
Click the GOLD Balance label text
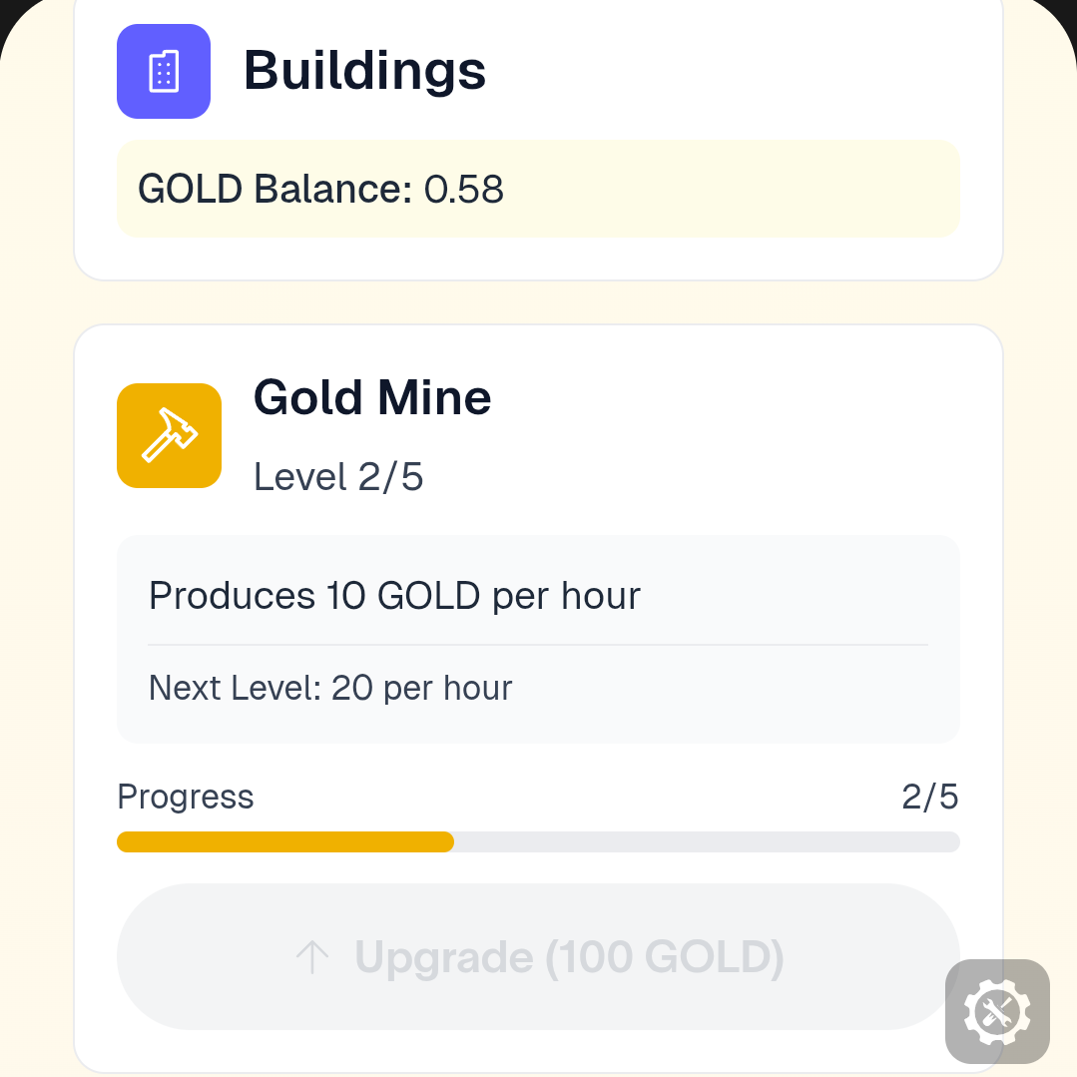[274, 189]
